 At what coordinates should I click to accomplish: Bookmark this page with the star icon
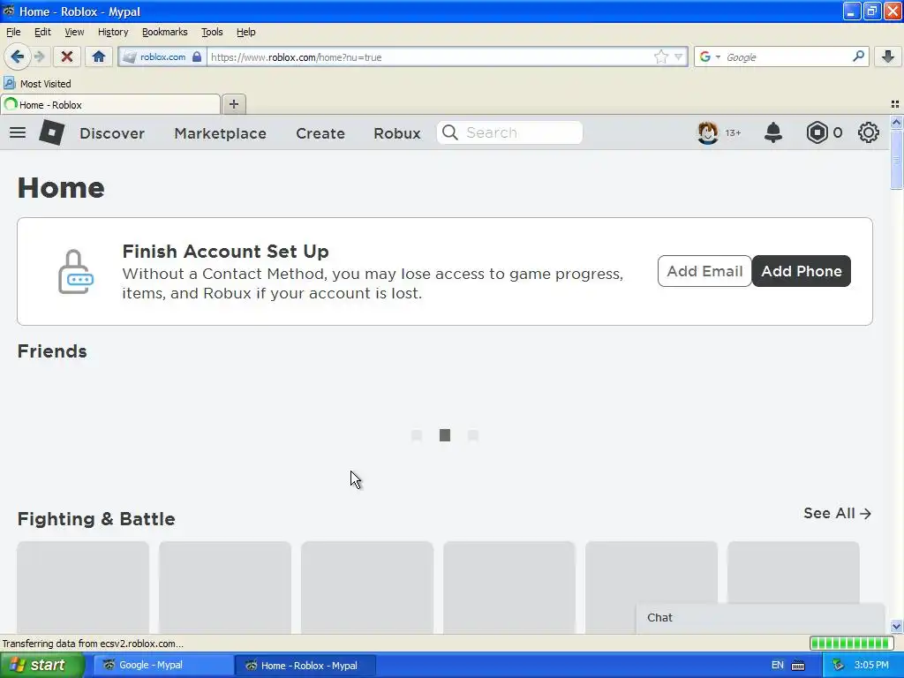660,56
